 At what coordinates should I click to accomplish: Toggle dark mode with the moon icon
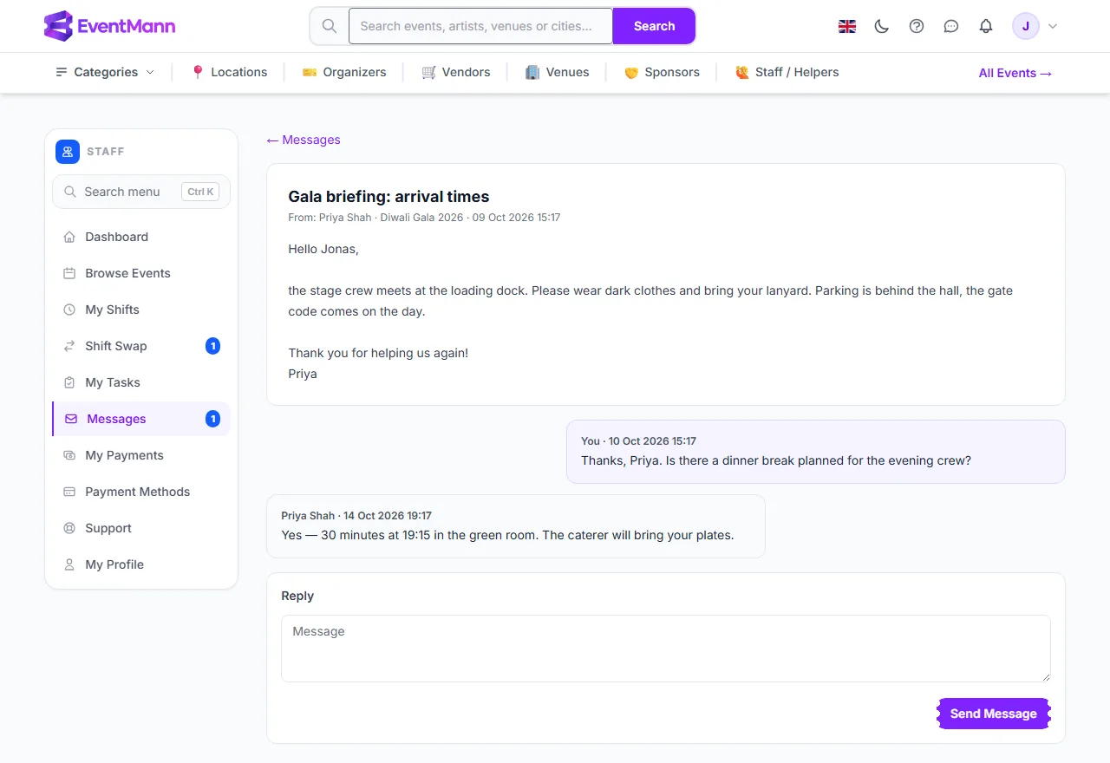[882, 26]
